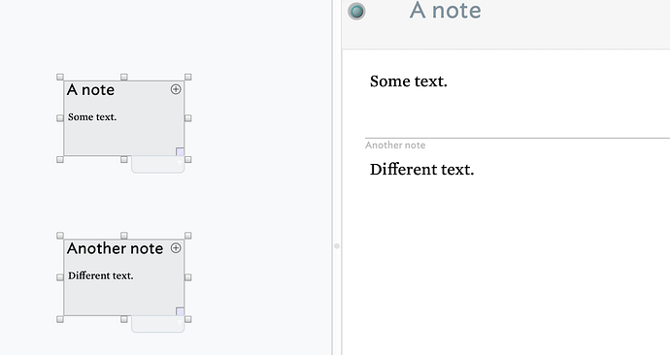Image resolution: width=670 pixels, height=355 pixels.
Task: Click top-middle resize handle of 'Another note'
Action: tap(124, 236)
